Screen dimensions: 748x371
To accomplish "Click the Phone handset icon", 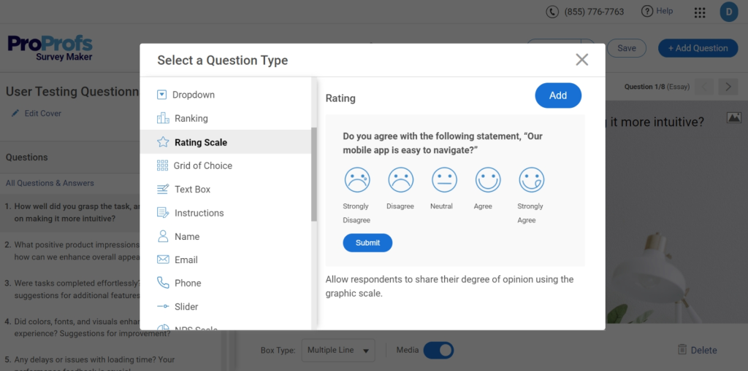I will [x=163, y=283].
